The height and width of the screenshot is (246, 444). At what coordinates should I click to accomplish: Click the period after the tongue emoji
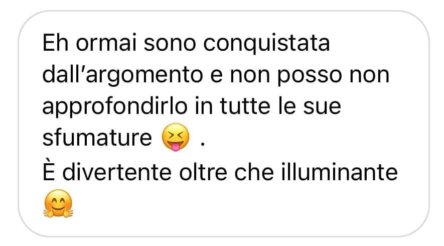[203, 144]
